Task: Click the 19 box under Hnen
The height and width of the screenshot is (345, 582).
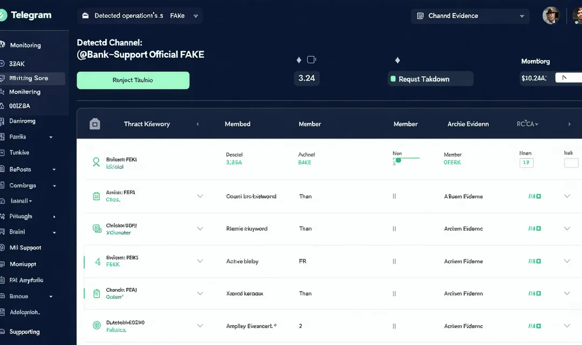Action: pos(526,163)
